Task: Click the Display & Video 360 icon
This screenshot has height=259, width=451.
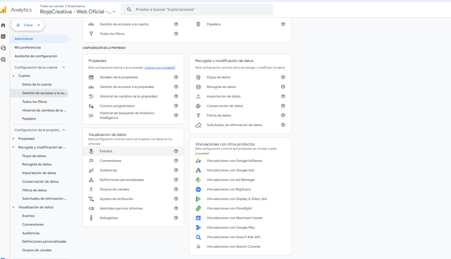Action: (198, 199)
